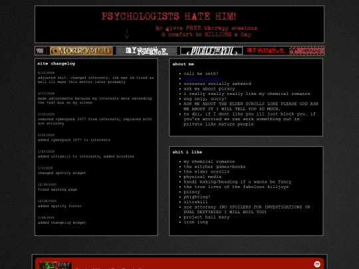Select the shit i like heading
This screenshot has width=359, height=269.
pyautogui.click(x=187, y=152)
